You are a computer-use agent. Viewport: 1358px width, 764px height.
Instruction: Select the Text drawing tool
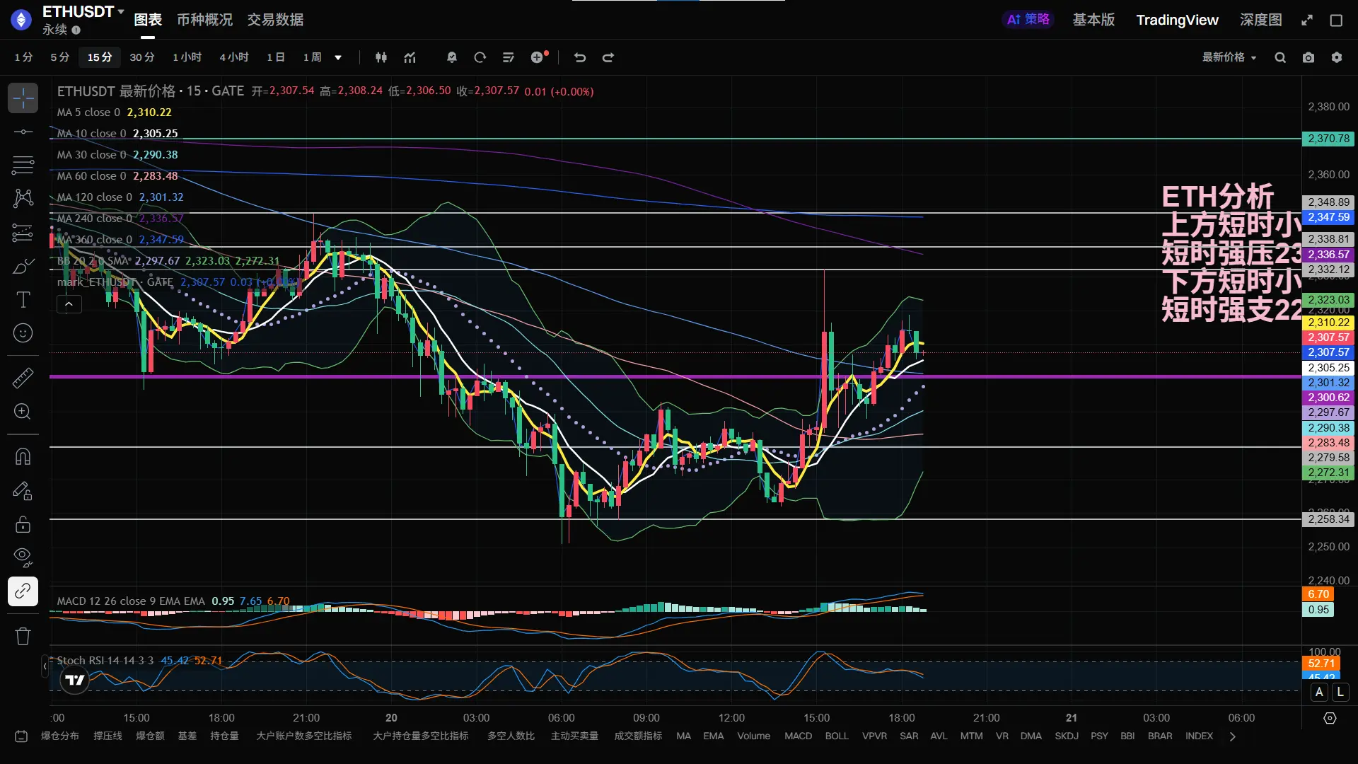[23, 300]
